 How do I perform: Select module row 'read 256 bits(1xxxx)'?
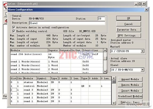tap(57, 56)
